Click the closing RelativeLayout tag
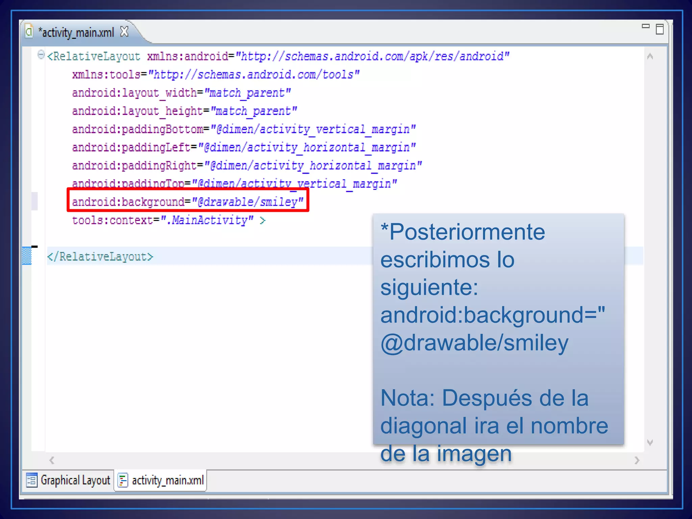 100,257
